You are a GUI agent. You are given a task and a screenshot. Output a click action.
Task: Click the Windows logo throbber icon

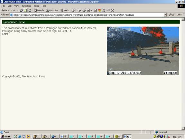(x=181, y=6)
